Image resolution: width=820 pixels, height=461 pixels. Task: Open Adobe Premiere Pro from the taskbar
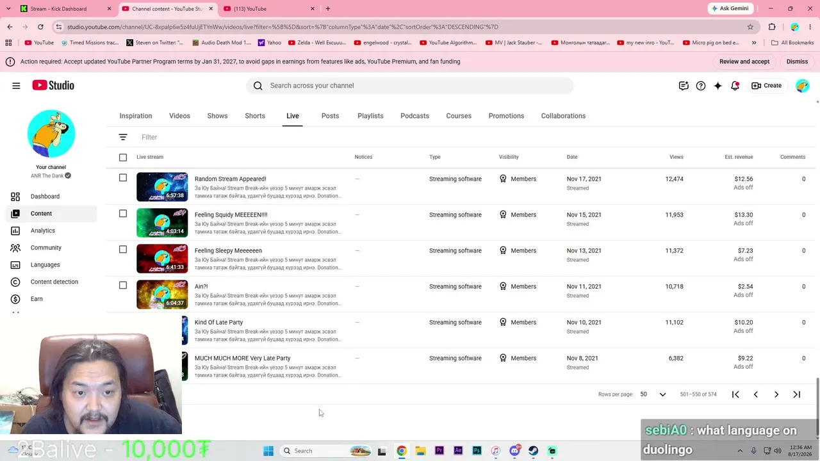439,451
